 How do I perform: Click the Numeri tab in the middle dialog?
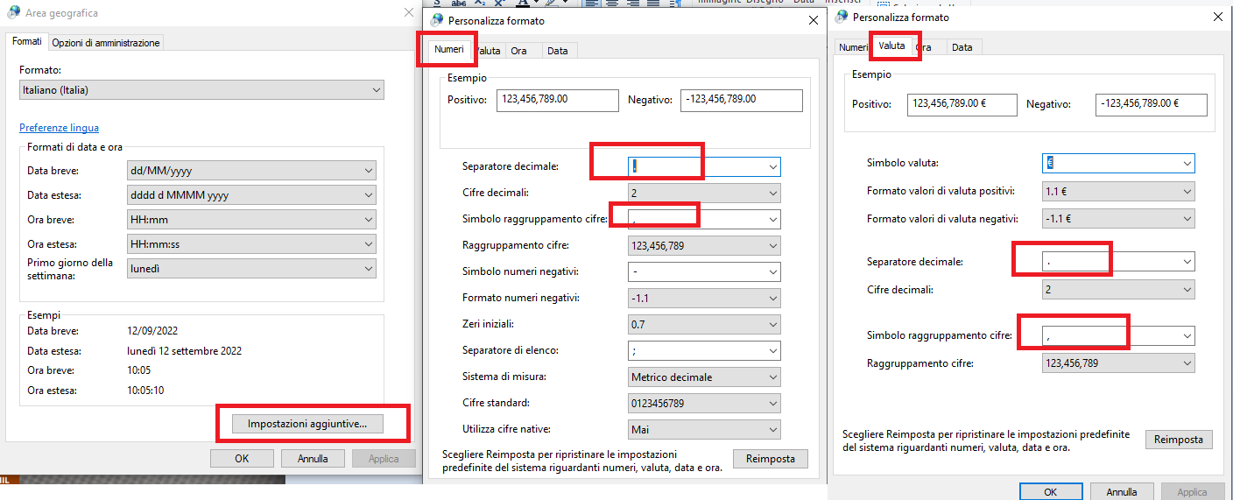click(449, 50)
